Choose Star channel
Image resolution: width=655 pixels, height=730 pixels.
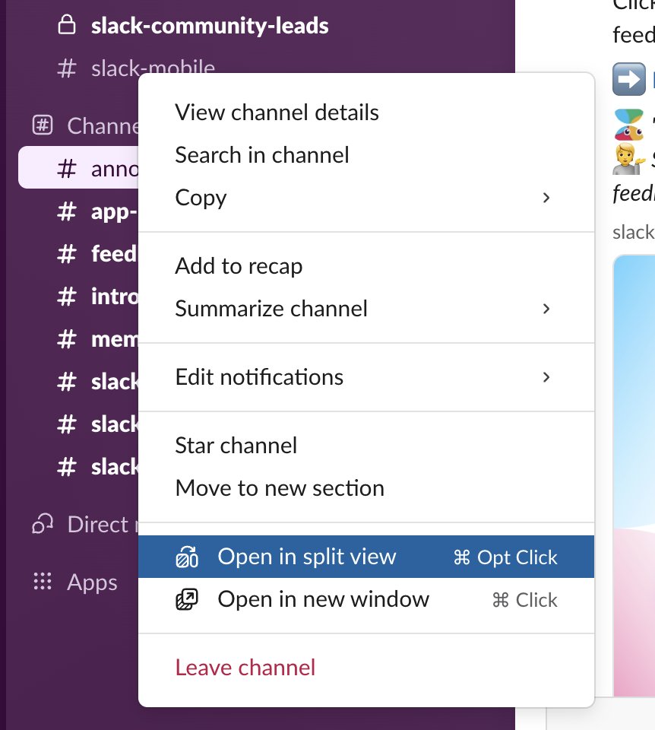366,446
